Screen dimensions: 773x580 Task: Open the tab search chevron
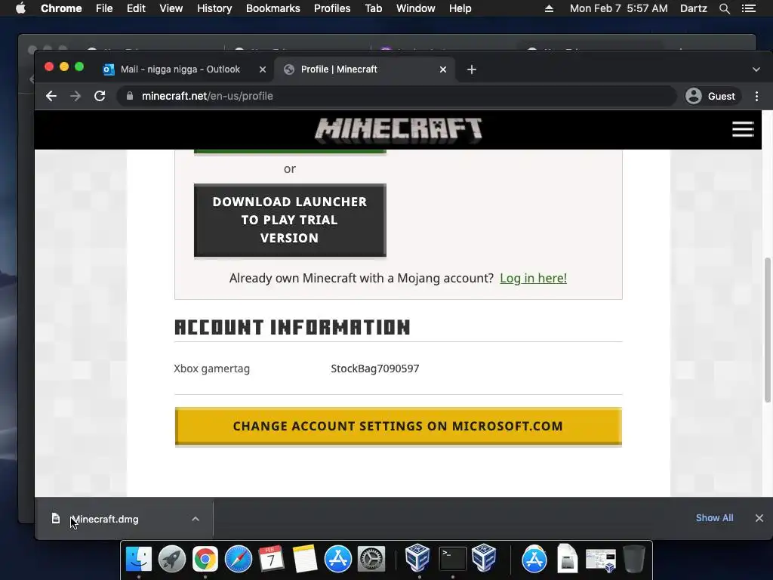[756, 69]
